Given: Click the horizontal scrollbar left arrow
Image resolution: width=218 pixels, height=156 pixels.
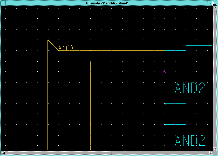Looking at the screenshot, I should (3, 153).
